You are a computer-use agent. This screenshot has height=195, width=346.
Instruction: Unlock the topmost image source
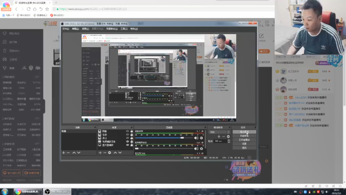pos(132,131)
